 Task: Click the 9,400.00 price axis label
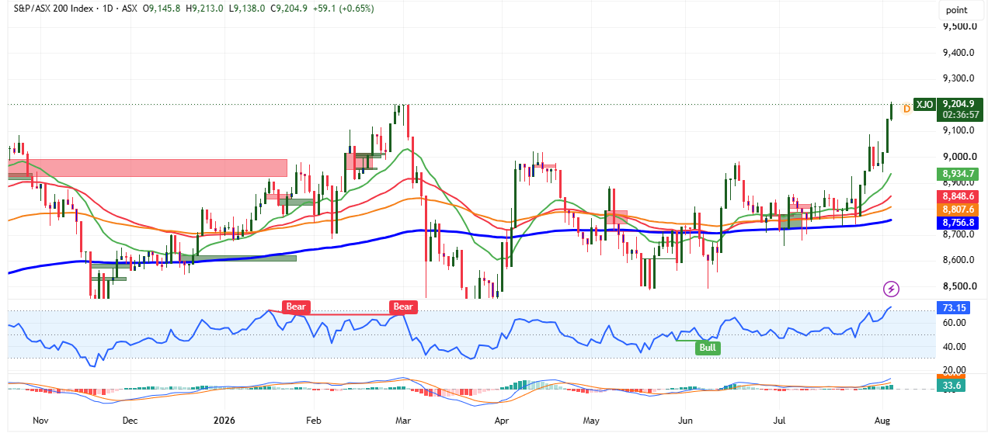coord(959,53)
